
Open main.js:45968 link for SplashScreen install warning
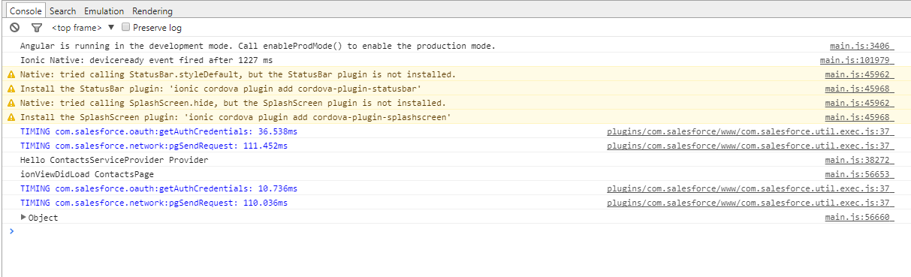click(859, 117)
